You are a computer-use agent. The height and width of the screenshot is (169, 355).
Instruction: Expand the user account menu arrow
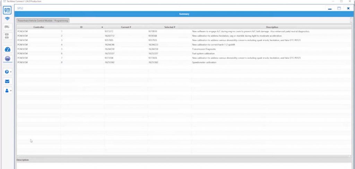click(11, 91)
